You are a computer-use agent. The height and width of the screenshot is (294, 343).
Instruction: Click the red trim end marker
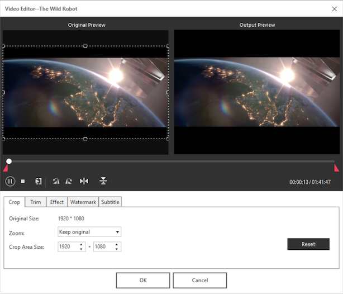(336, 168)
